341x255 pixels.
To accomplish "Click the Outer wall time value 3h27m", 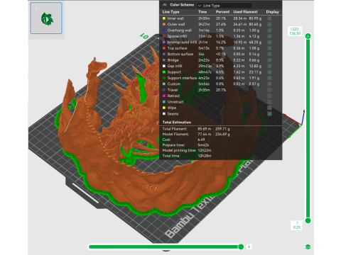I will click(204, 24).
